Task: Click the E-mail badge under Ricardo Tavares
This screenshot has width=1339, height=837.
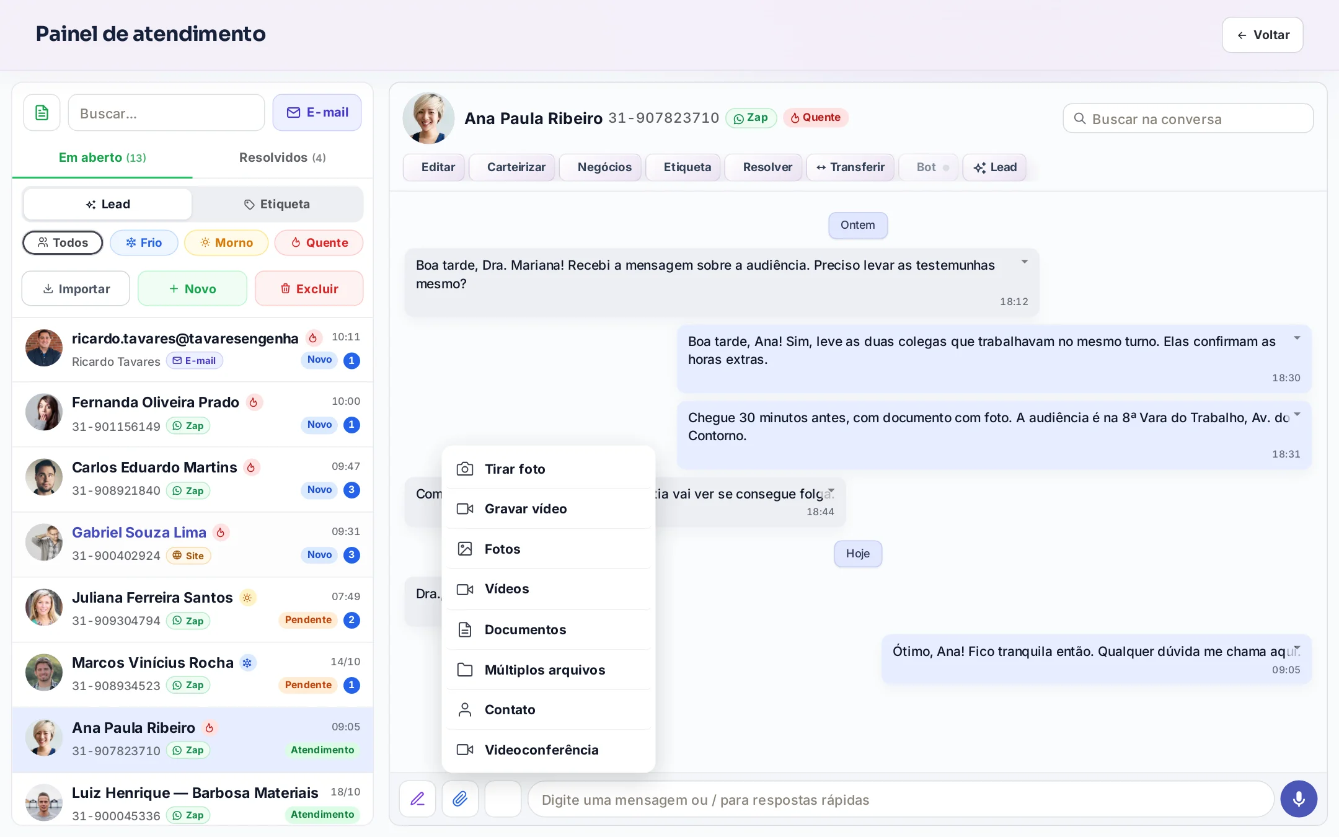Action: click(195, 361)
